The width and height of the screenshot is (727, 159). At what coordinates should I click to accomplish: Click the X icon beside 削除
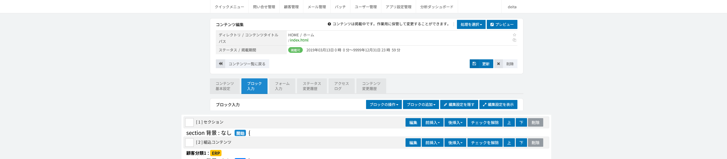coord(498,64)
